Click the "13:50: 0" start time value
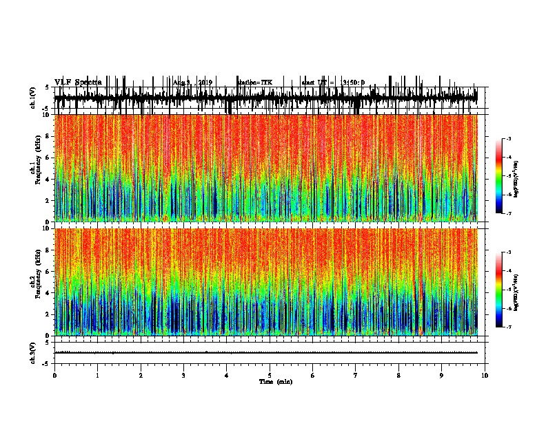The image size is (546, 421). pyautogui.click(x=352, y=83)
